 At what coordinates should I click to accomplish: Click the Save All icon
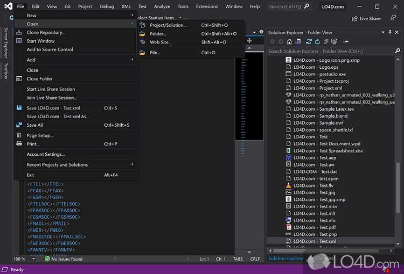[x=19, y=125]
